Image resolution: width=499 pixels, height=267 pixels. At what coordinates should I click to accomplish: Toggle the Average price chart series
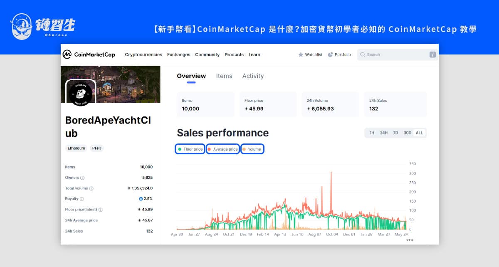223,149
